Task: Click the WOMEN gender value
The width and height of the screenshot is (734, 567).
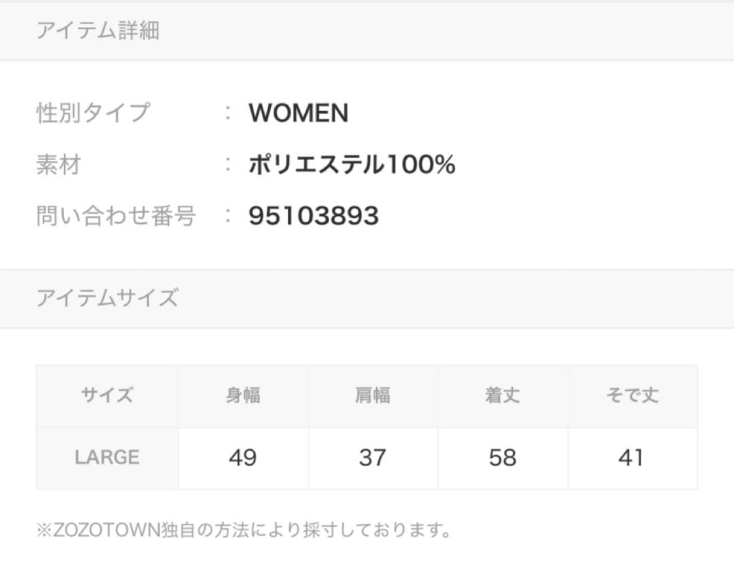Action: click(298, 113)
